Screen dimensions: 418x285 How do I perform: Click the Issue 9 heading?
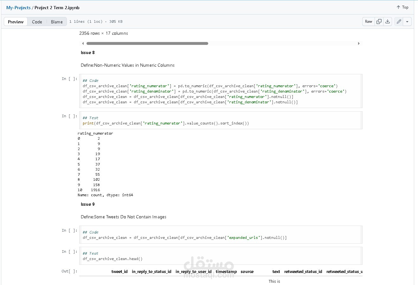(x=87, y=204)
